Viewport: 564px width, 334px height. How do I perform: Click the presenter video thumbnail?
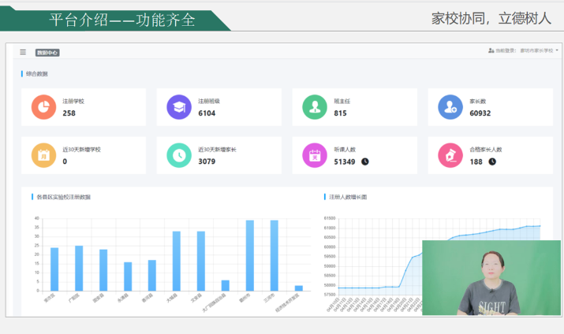[x=491, y=278]
